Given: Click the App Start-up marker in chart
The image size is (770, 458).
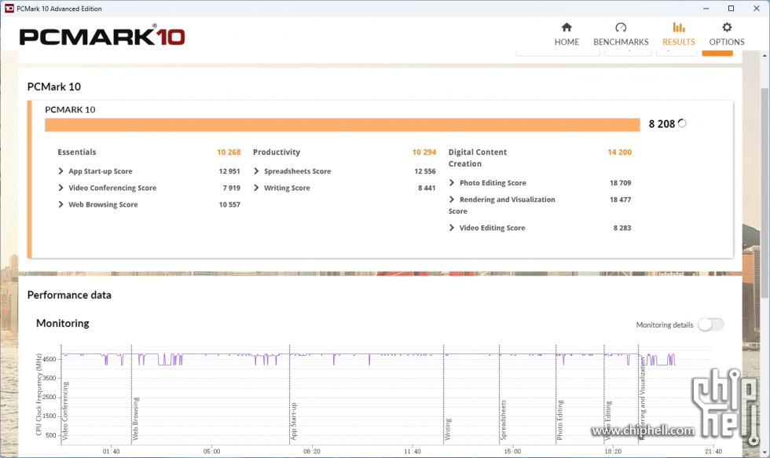Looking at the screenshot, I should click(294, 422).
